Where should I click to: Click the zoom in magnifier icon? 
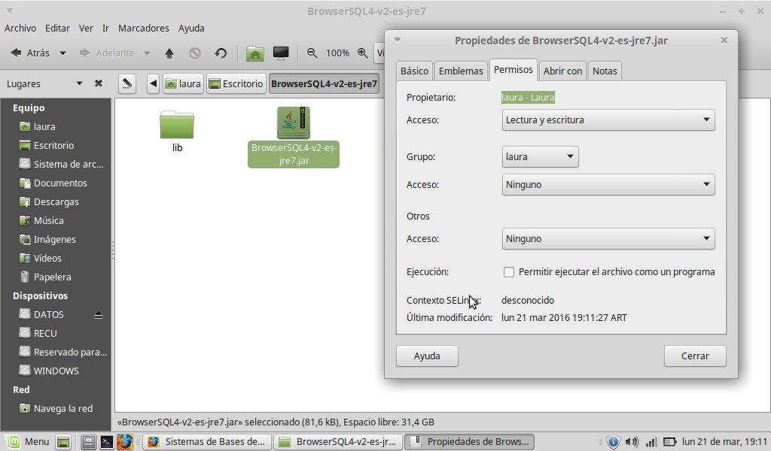pos(363,53)
